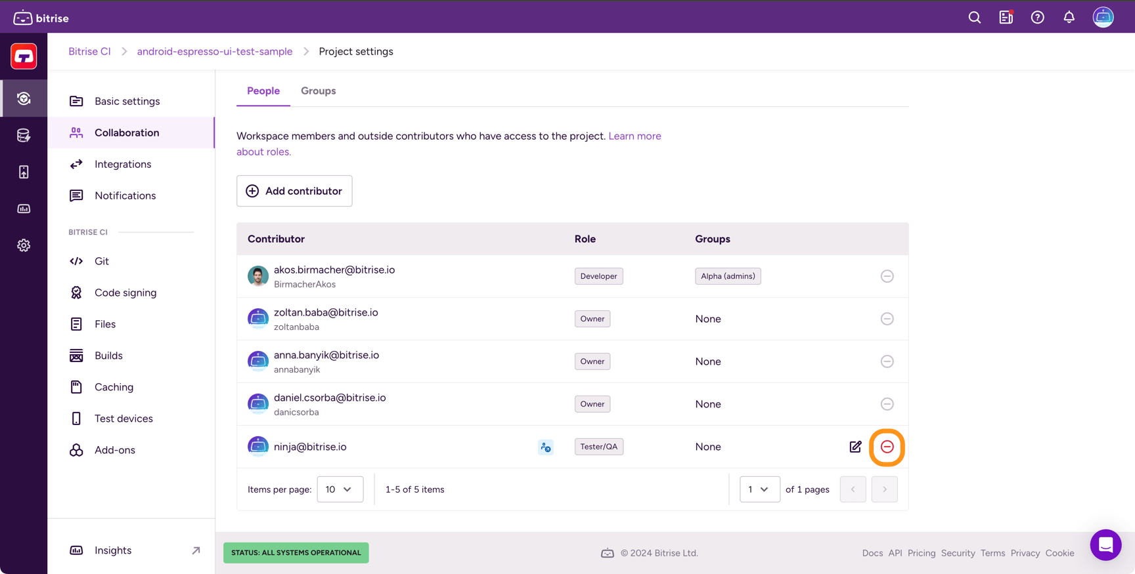This screenshot has width=1135, height=574.
Task: Switch to the Groups tab
Action: [x=319, y=91]
